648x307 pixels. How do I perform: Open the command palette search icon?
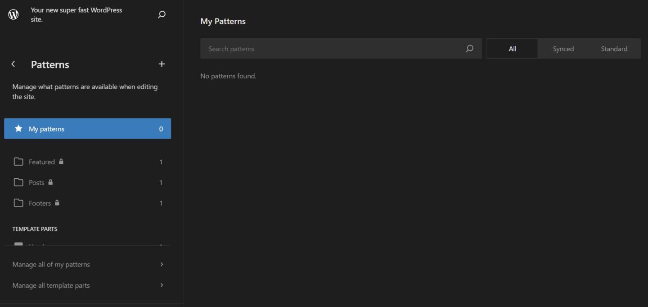tap(162, 14)
